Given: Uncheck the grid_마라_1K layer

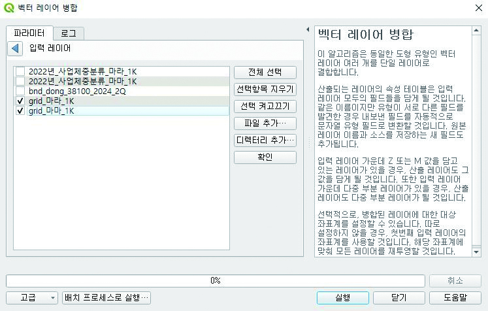Looking at the screenshot, I should point(21,101).
